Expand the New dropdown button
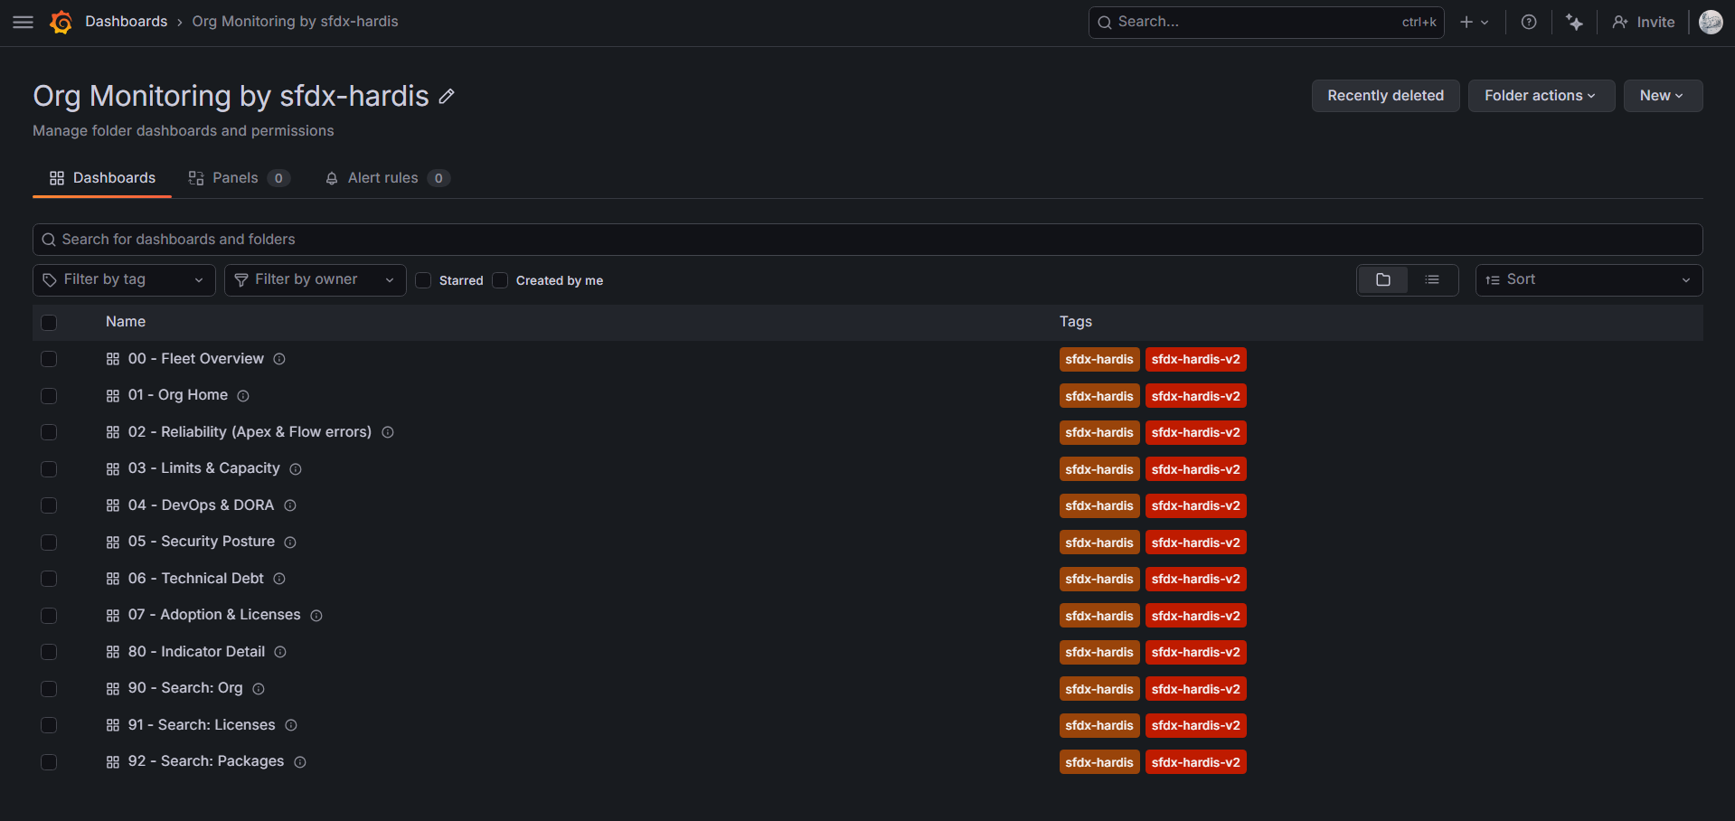This screenshot has height=821, width=1735. click(x=1663, y=96)
